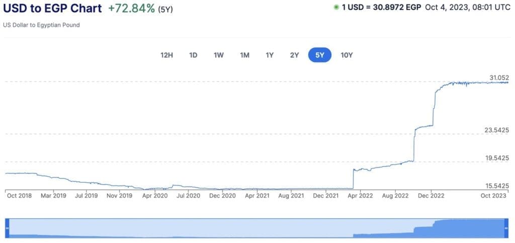Click the 23.5425 y-axis label
515x243 pixels.
tap(497, 130)
